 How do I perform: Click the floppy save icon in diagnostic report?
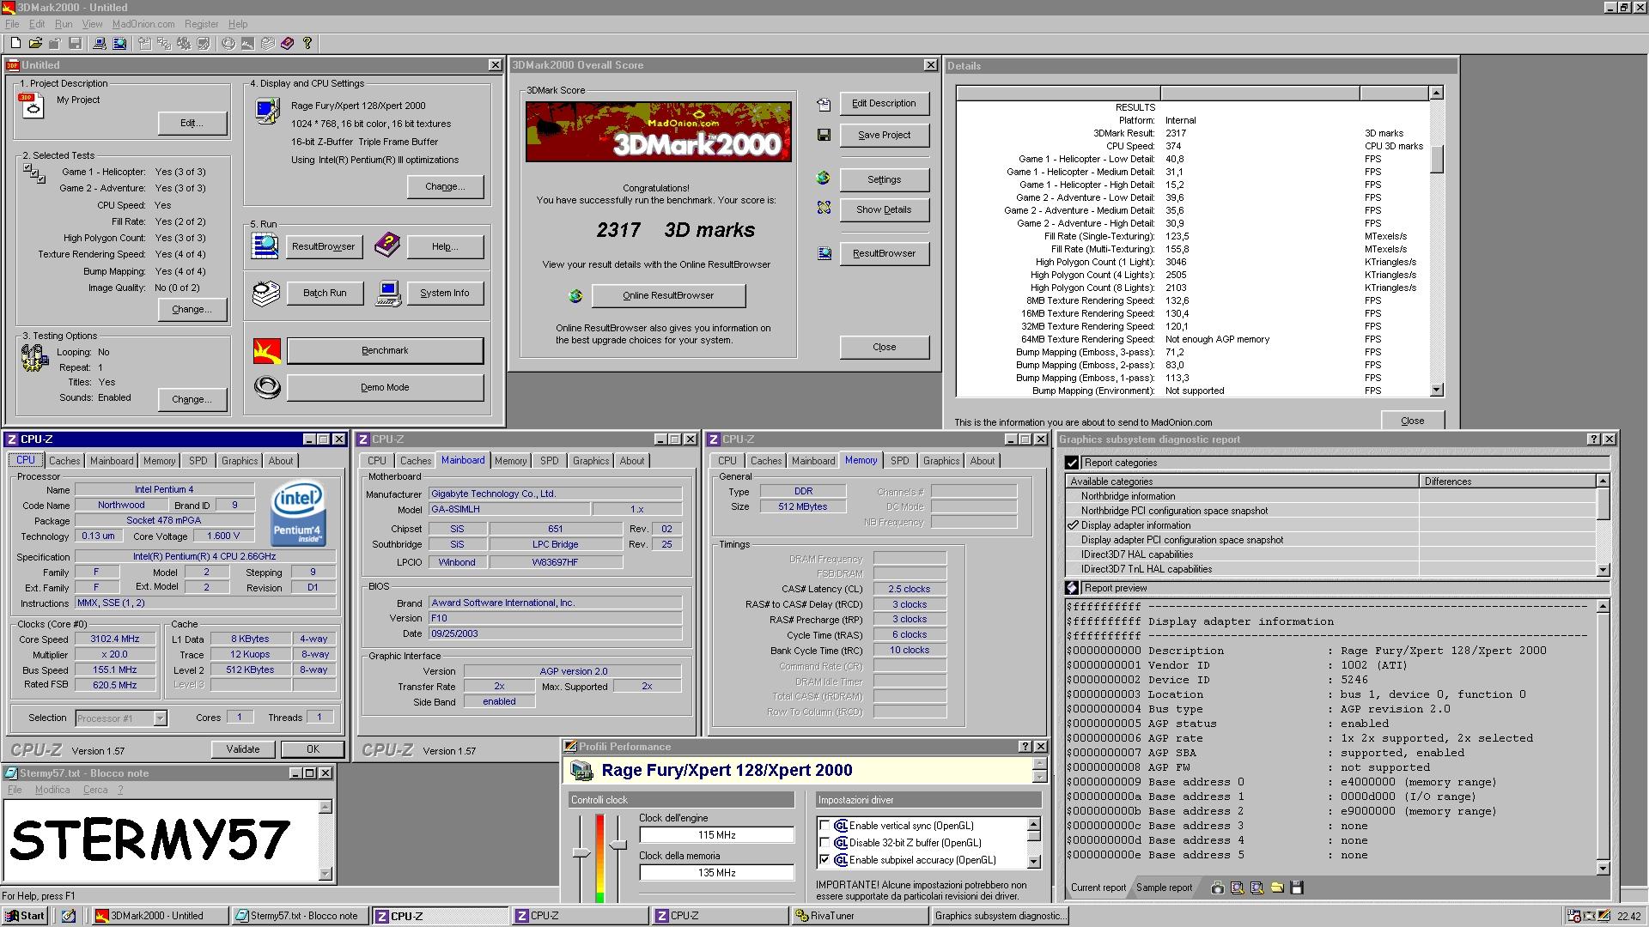click(x=1297, y=888)
